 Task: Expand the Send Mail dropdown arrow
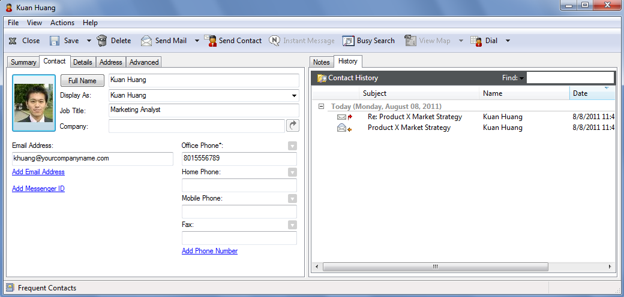(197, 41)
